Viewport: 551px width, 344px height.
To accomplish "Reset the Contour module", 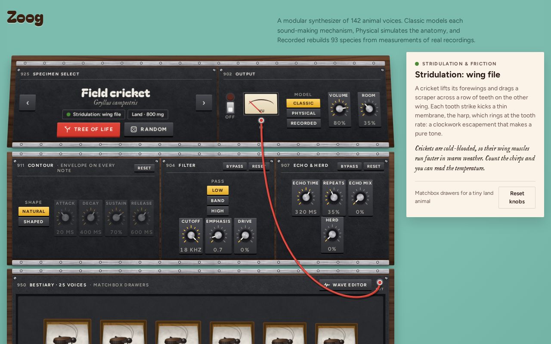I will 144,168.
